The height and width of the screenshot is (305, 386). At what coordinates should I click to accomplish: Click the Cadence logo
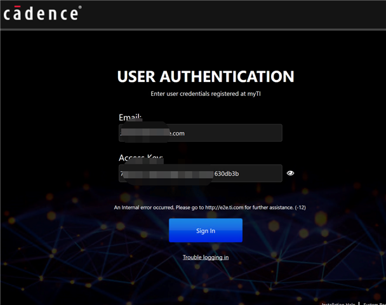tap(43, 13)
